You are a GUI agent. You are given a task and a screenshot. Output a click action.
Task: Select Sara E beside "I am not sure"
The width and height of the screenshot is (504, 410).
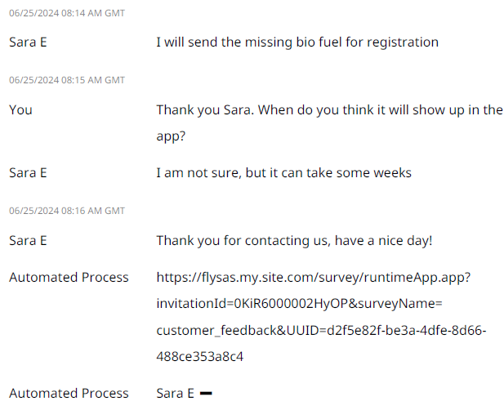[28, 173]
